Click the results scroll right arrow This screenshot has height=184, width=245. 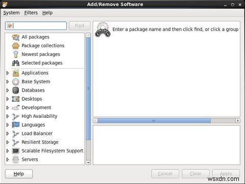click(238, 120)
